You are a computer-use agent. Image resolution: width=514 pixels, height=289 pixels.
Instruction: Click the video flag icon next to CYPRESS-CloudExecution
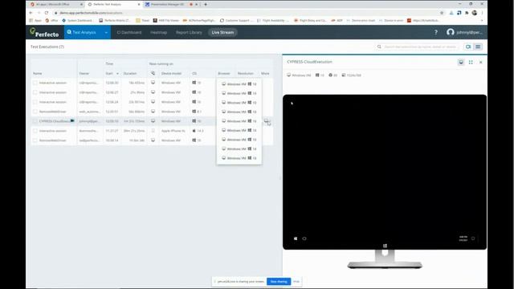pos(72,121)
